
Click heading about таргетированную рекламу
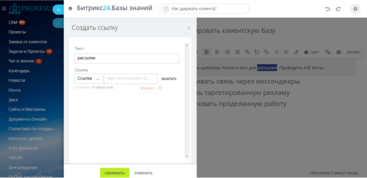(243, 93)
